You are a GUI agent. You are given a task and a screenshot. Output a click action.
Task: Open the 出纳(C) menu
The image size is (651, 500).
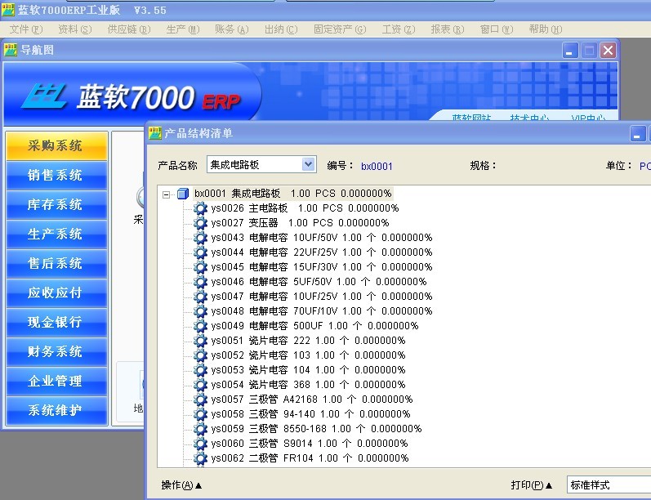(x=281, y=29)
